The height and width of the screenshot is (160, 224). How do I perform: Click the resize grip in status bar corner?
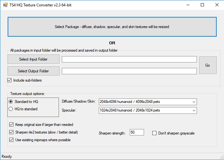click(x=222, y=157)
